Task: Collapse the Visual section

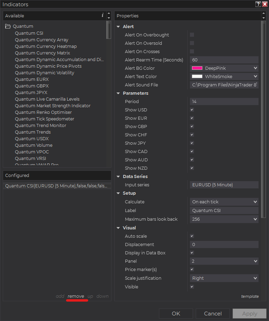Action: tap(118, 228)
